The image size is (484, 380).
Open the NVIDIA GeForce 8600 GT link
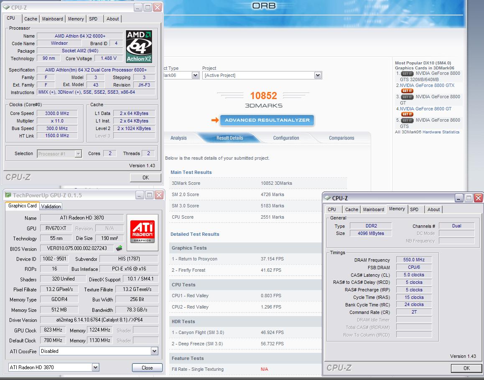tap(425, 109)
